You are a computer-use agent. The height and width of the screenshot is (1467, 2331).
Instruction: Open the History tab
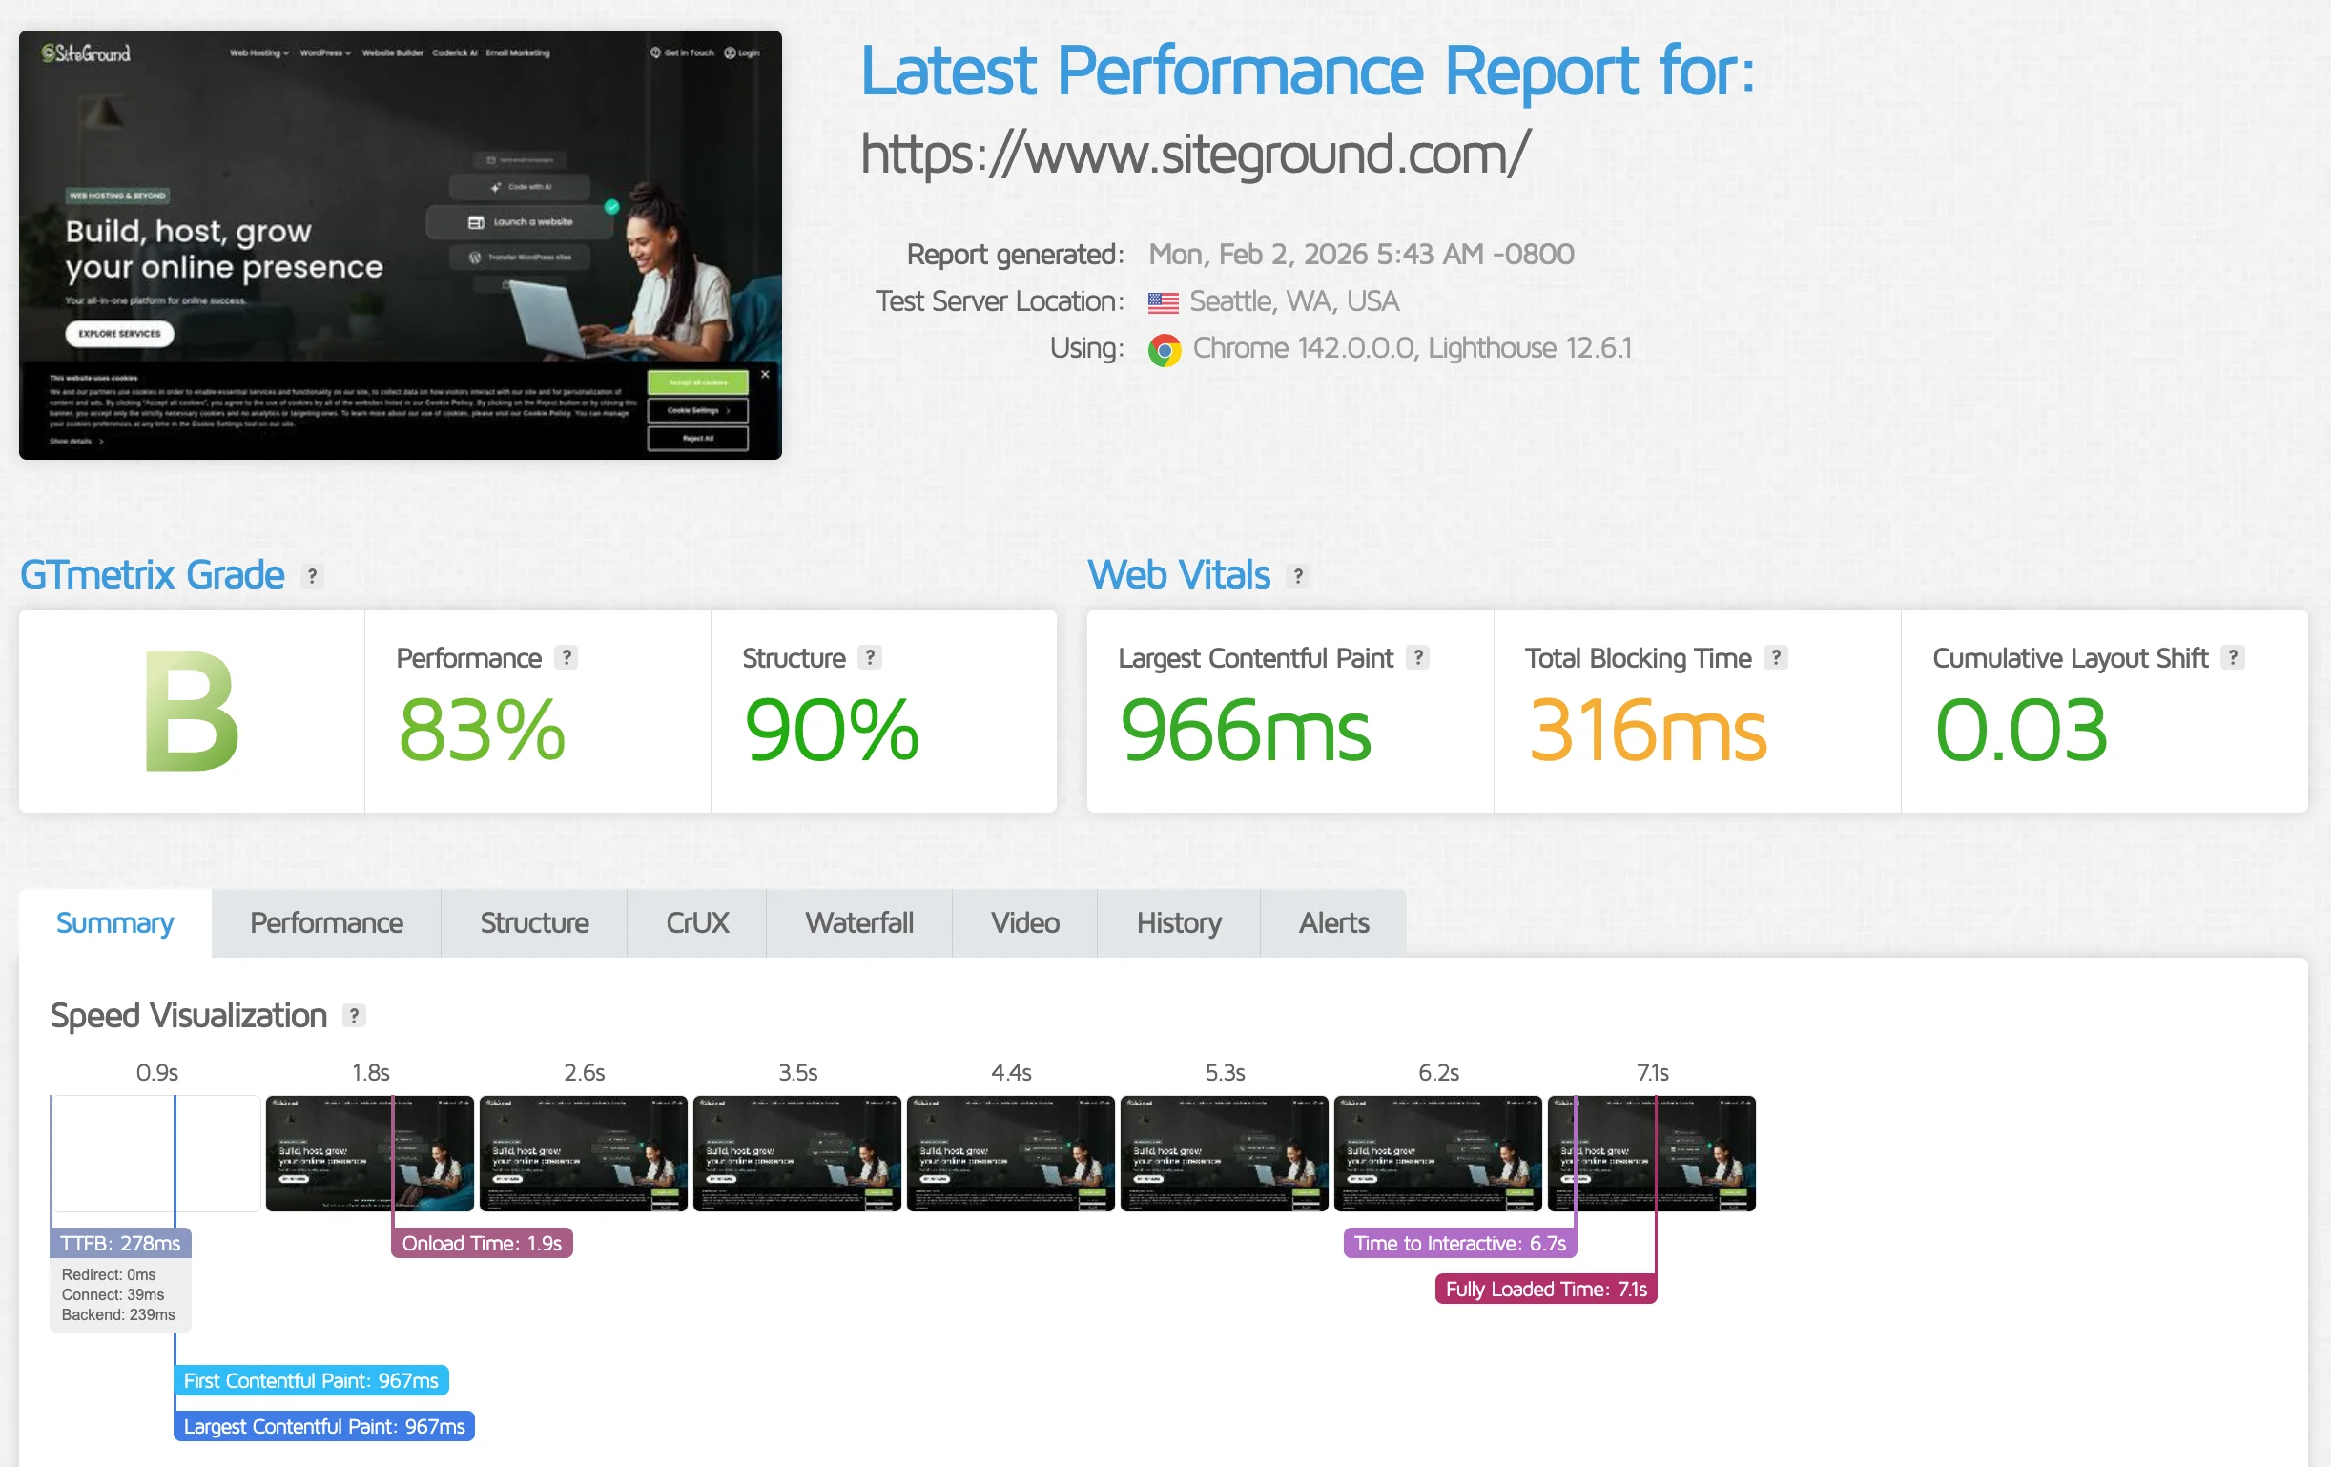pyautogui.click(x=1177, y=922)
